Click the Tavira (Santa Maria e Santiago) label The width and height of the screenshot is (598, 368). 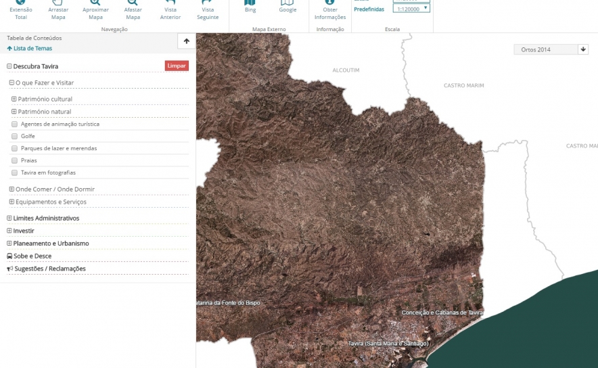pos(388,344)
